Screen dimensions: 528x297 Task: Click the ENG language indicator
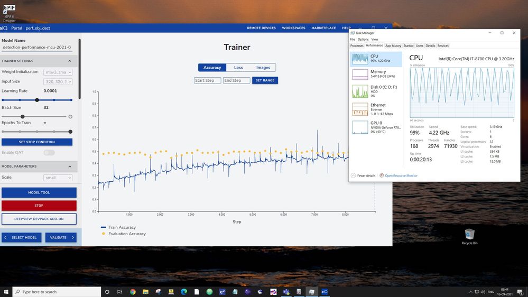(490, 292)
